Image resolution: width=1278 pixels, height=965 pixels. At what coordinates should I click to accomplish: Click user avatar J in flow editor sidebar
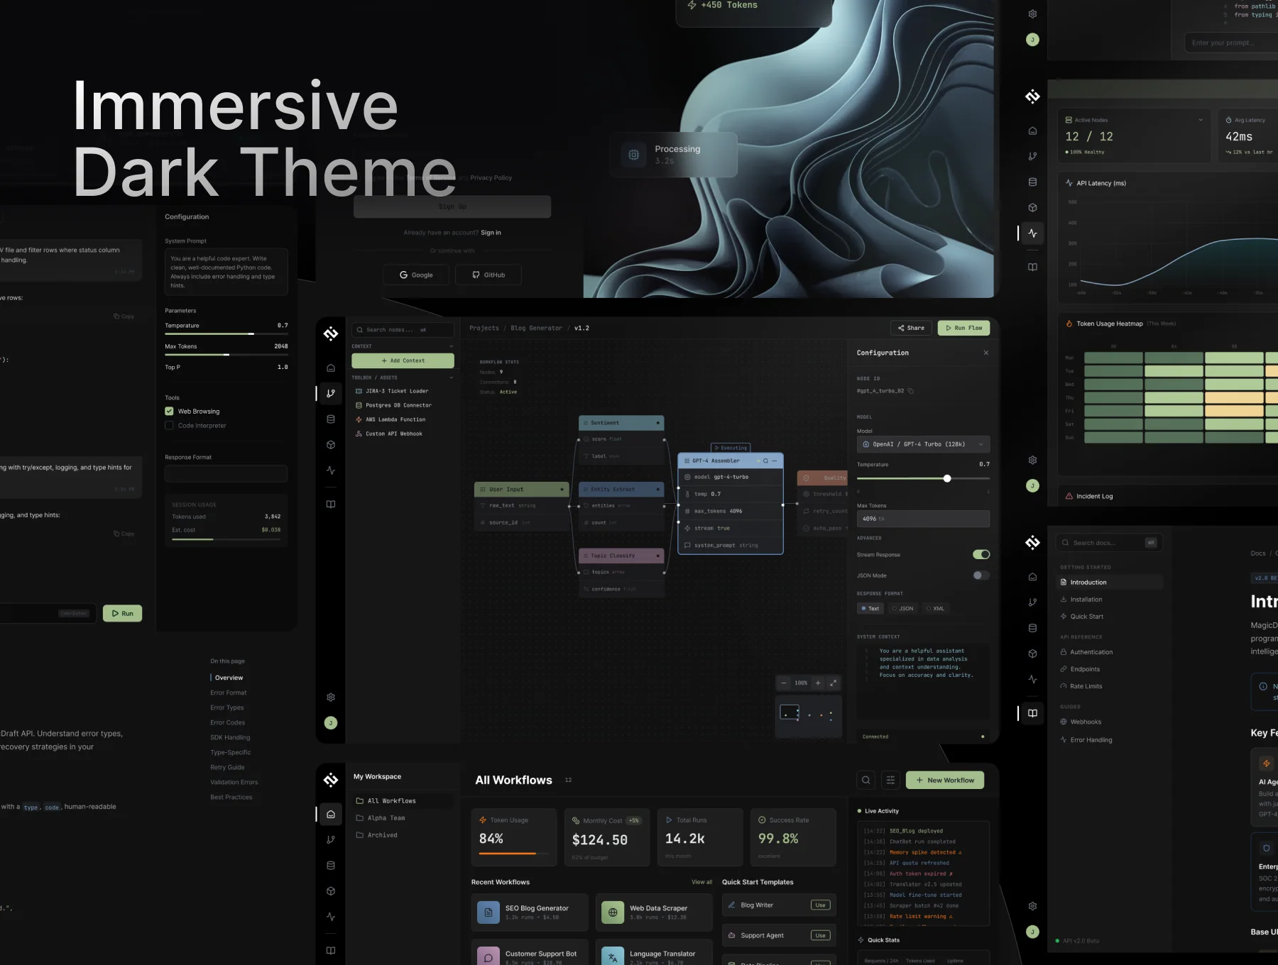(330, 723)
